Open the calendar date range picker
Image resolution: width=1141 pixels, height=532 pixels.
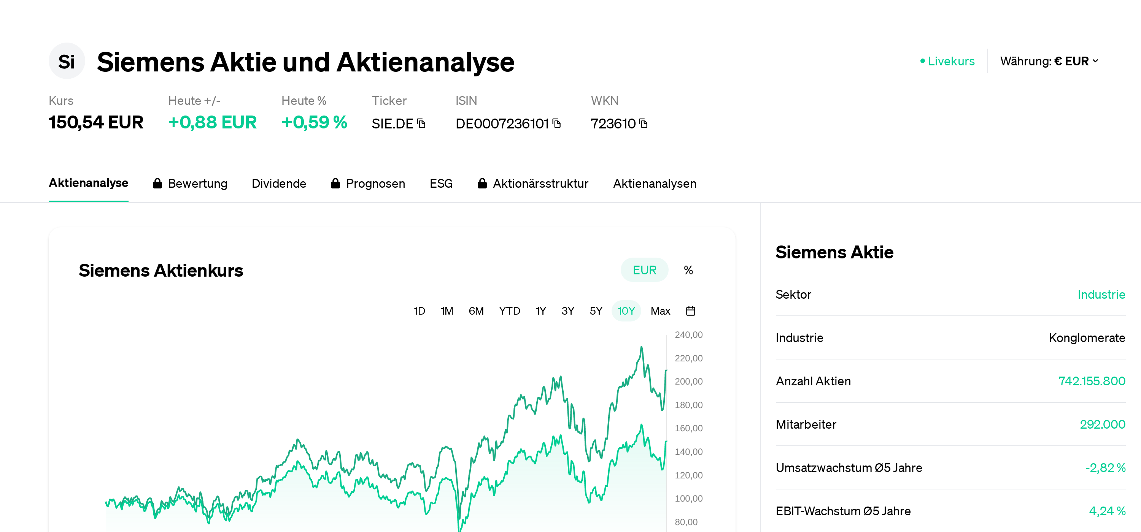(690, 311)
